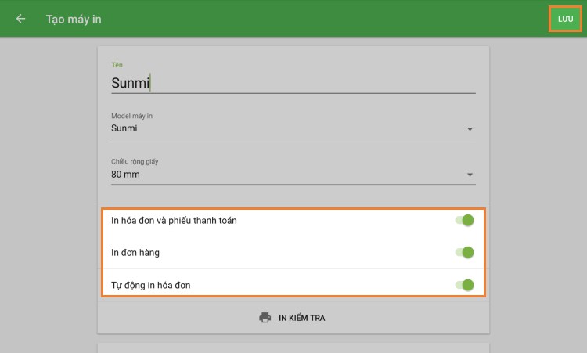Click the Tạo máy in page title
The height and width of the screenshot is (353, 587).
pyautogui.click(x=74, y=19)
